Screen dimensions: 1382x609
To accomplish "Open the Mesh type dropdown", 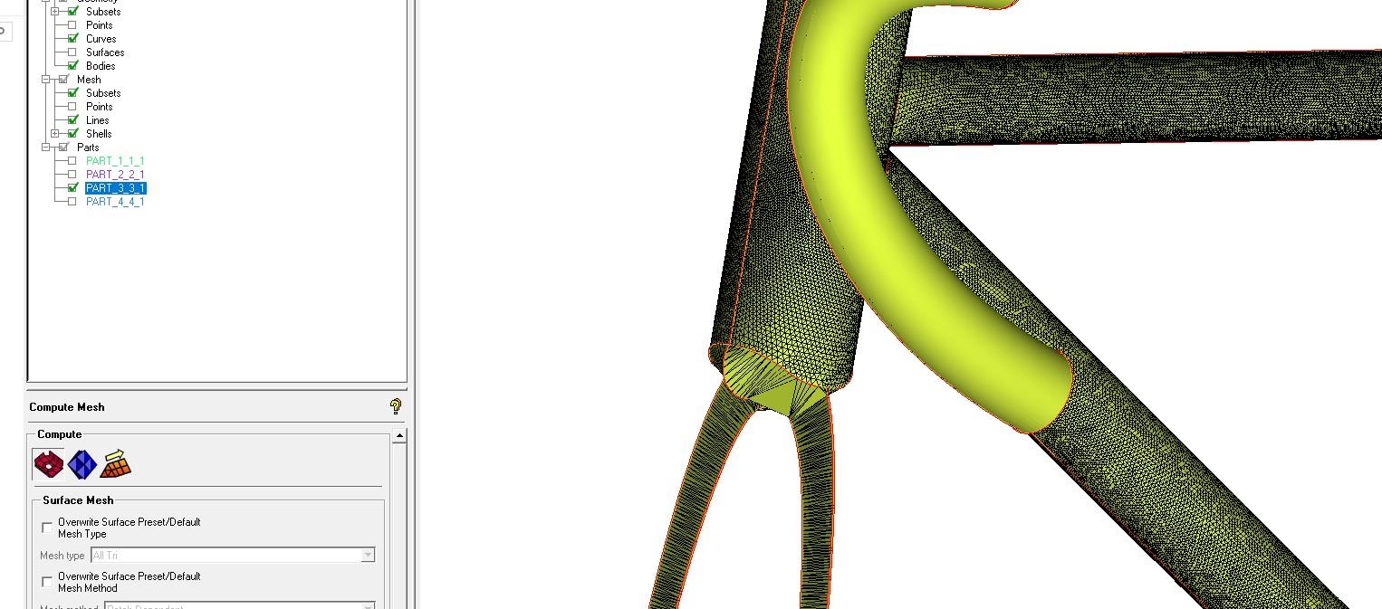I will tap(368, 555).
